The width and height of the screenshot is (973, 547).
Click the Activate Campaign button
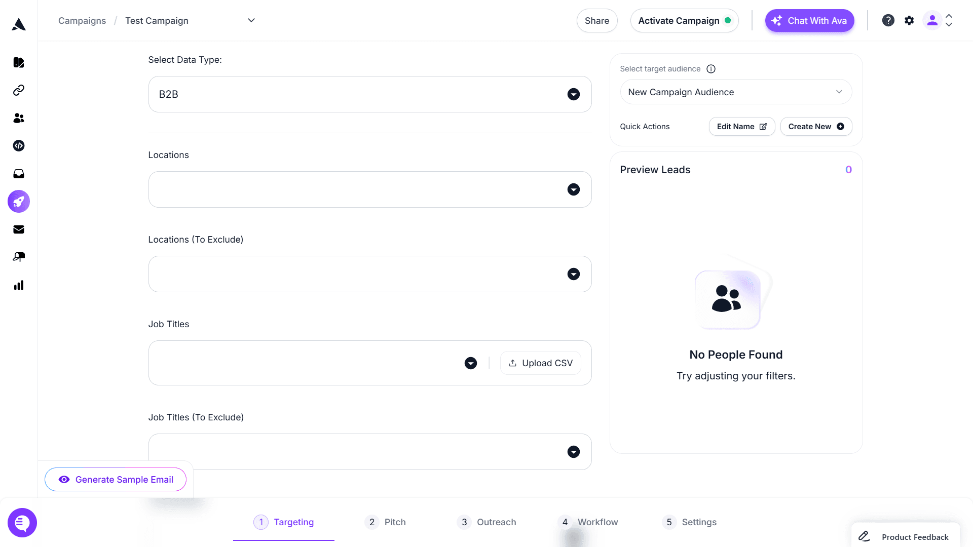coord(684,21)
